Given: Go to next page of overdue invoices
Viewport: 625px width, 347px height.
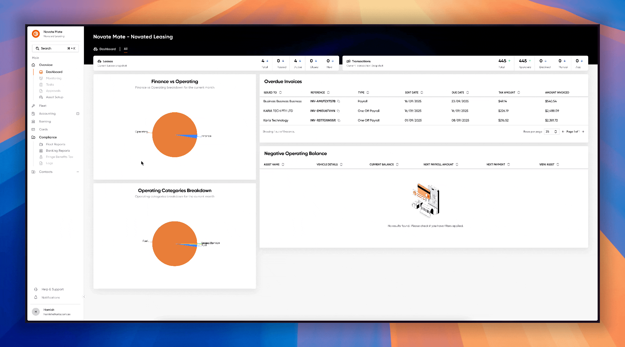Looking at the screenshot, I should coord(583,132).
